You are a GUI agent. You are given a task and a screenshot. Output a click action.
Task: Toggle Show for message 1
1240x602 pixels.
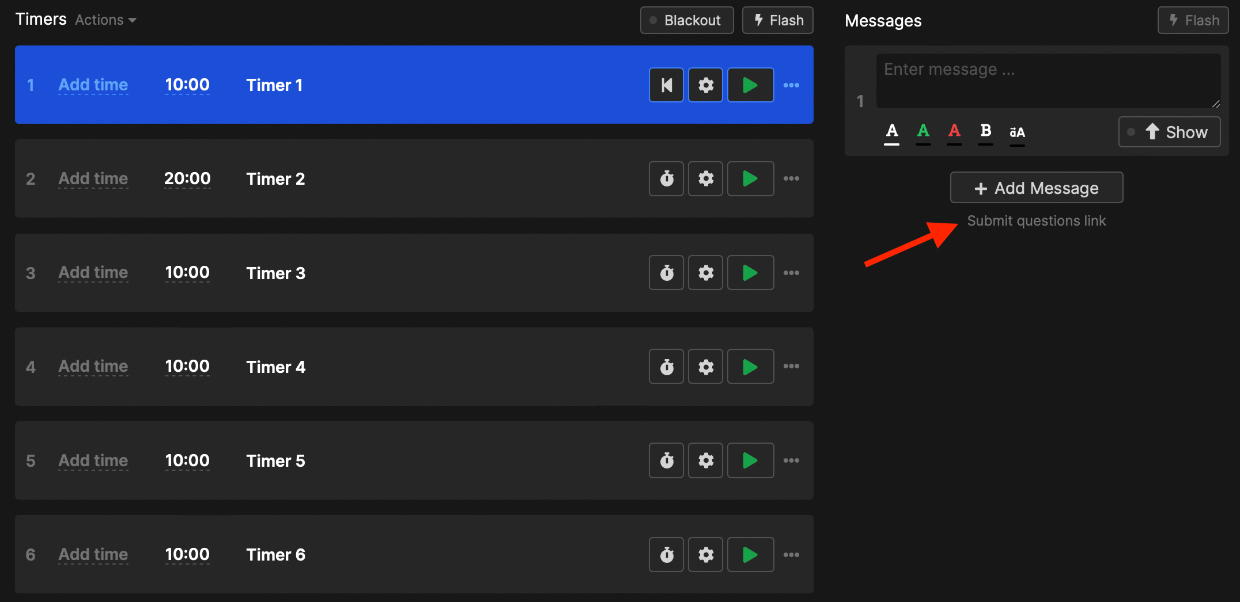[1169, 131]
